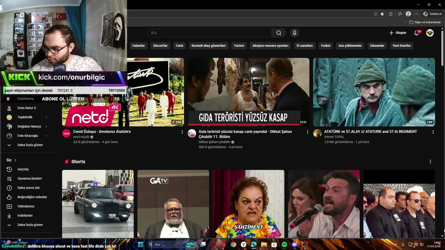Open the ŞAHZİMENT Shorts thumbnail
This screenshot has height=250, width=445.
[249, 204]
